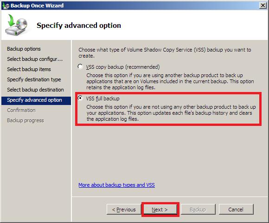Open the Specify destination type step
269x223 pixels.
click(34, 79)
